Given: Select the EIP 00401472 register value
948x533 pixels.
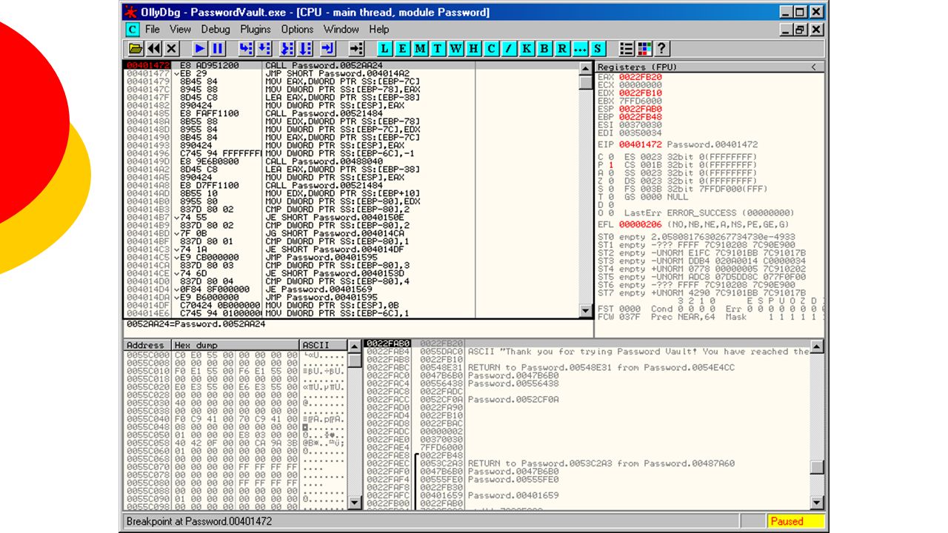Looking at the screenshot, I should pyautogui.click(x=641, y=144).
